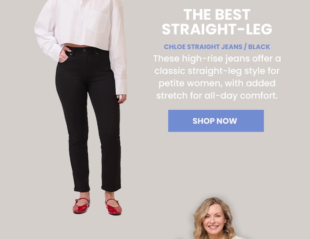Click the cuffed hem of right jeans leg
This screenshot has width=310, height=239.
tap(111, 188)
